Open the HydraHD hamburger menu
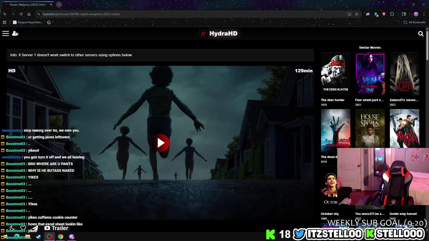Viewport: 429px width, 241px height. (x=5, y=33)
